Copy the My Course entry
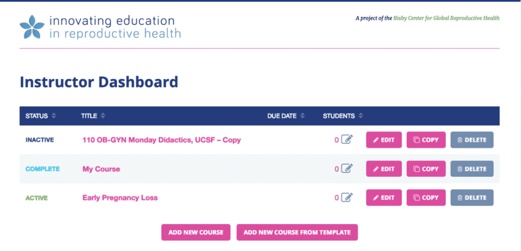The width and height of the screenshot is (521, 251). [x=426, y=169]
